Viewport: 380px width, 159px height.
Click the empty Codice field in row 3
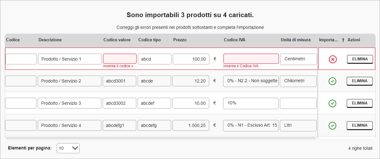[21, 103]
